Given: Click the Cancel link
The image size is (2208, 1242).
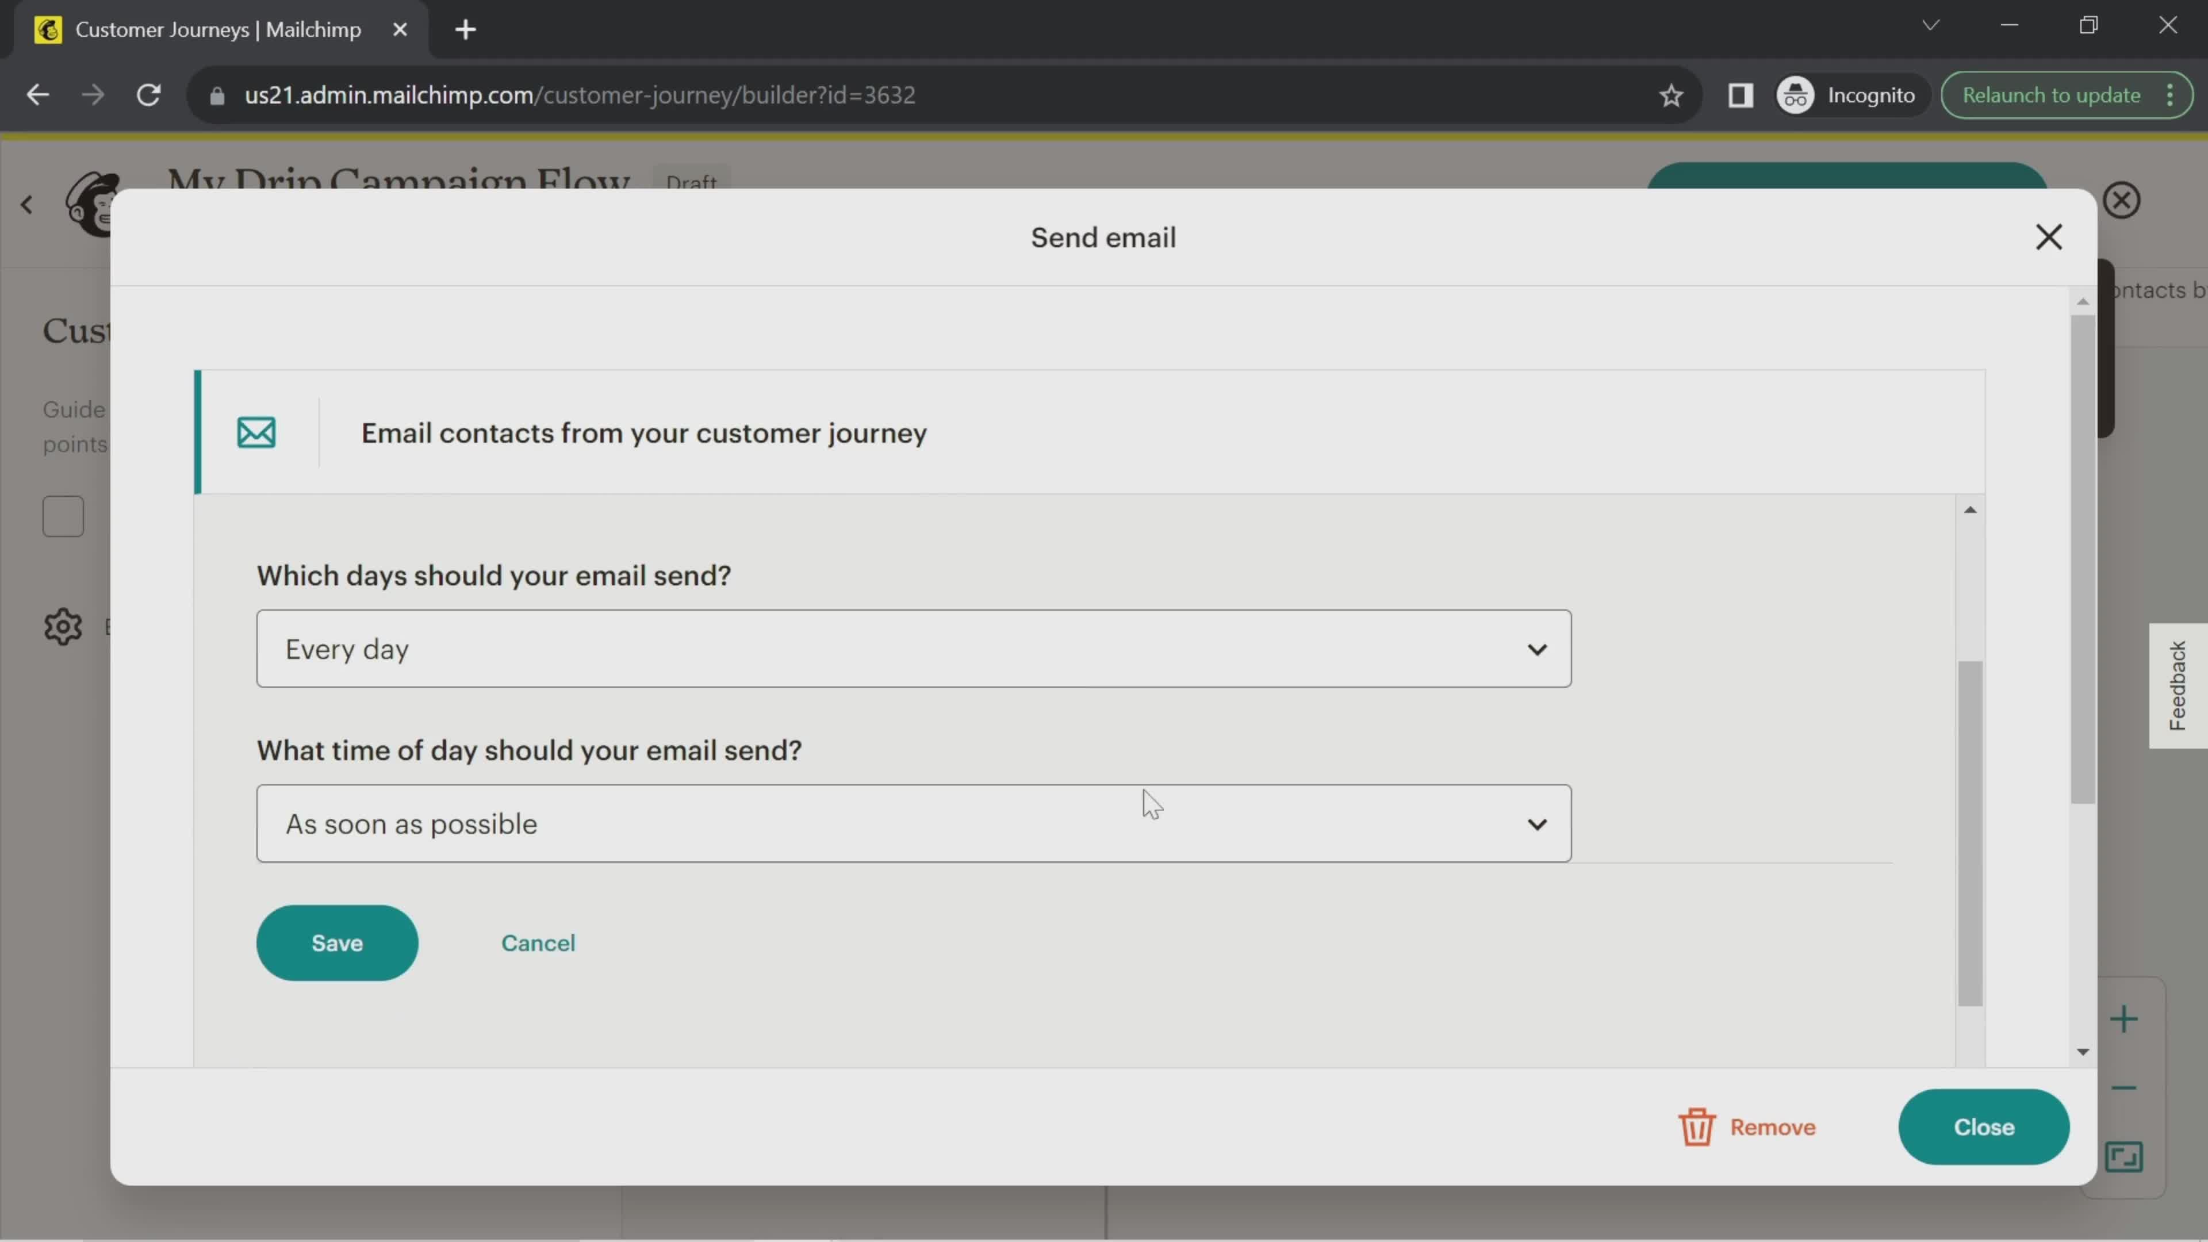Looking at the screenshot, I should point(538,943).
